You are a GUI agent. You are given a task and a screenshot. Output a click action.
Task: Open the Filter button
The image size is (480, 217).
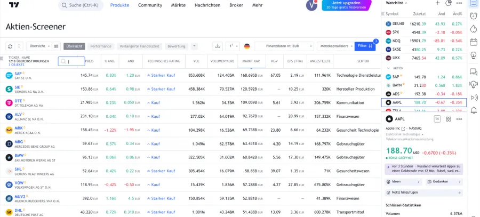tap(365, 46)
